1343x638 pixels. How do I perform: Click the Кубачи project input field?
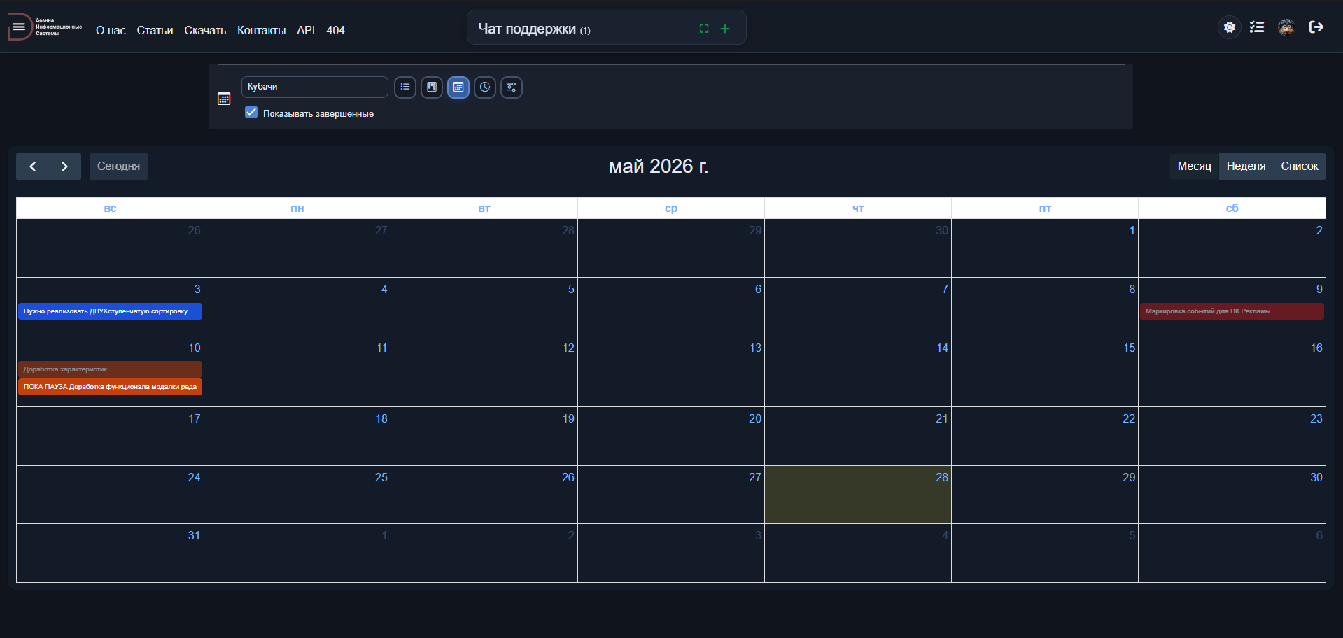point(315,87)
